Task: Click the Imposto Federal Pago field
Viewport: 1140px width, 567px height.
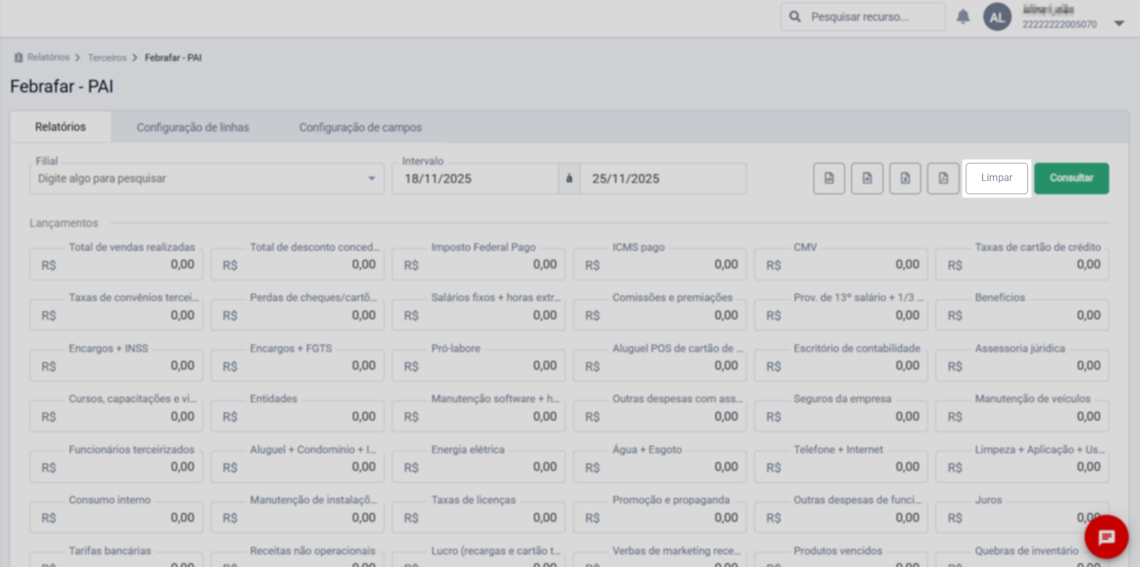Action: tap(479, 265)
